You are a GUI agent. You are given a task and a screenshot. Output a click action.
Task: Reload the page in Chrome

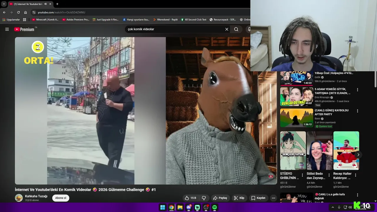pos(18,12)
